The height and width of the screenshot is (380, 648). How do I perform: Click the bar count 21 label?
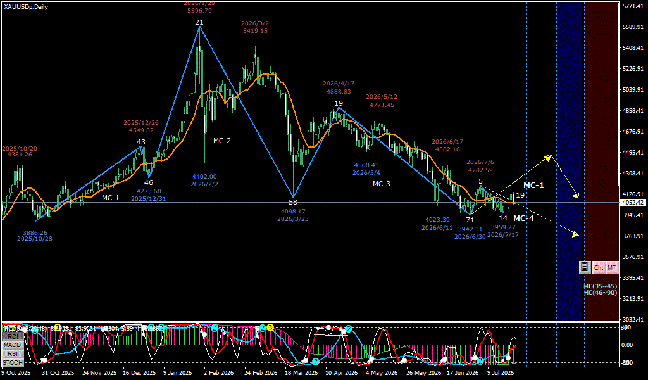tap(199, 22)
